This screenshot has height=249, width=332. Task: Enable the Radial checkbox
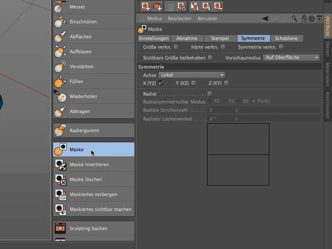[x=210, y=94]
